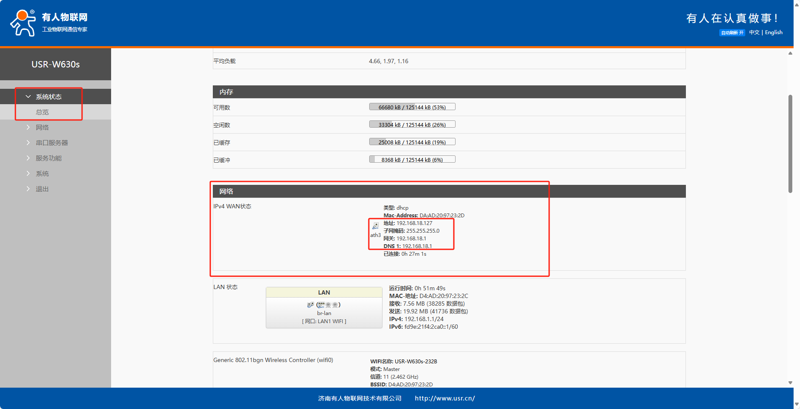Select 退出 to log out
Viewport: 800px width, 409px height.
pos(42,189)
